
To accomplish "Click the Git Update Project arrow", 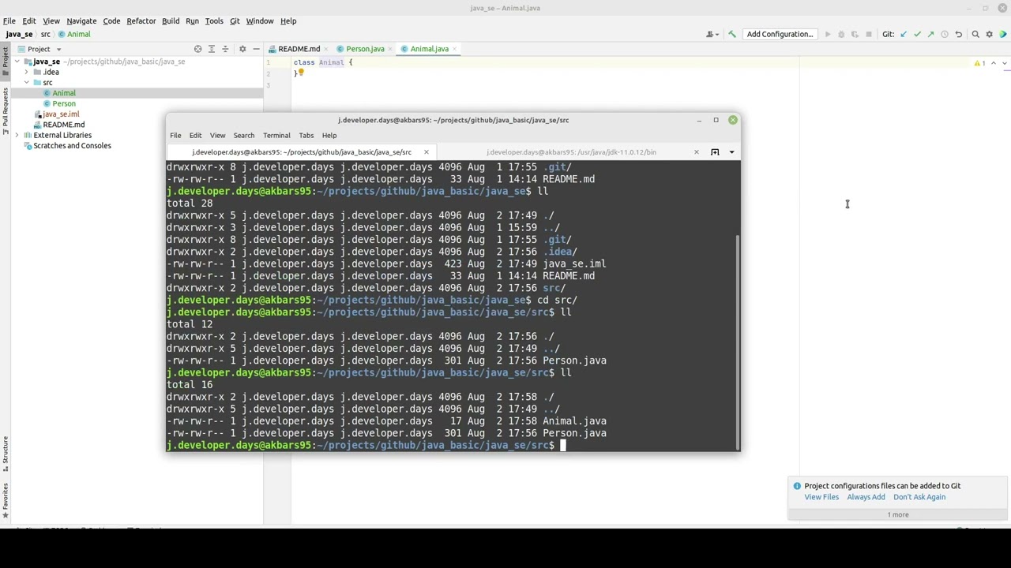I will [x=904, y=34].
